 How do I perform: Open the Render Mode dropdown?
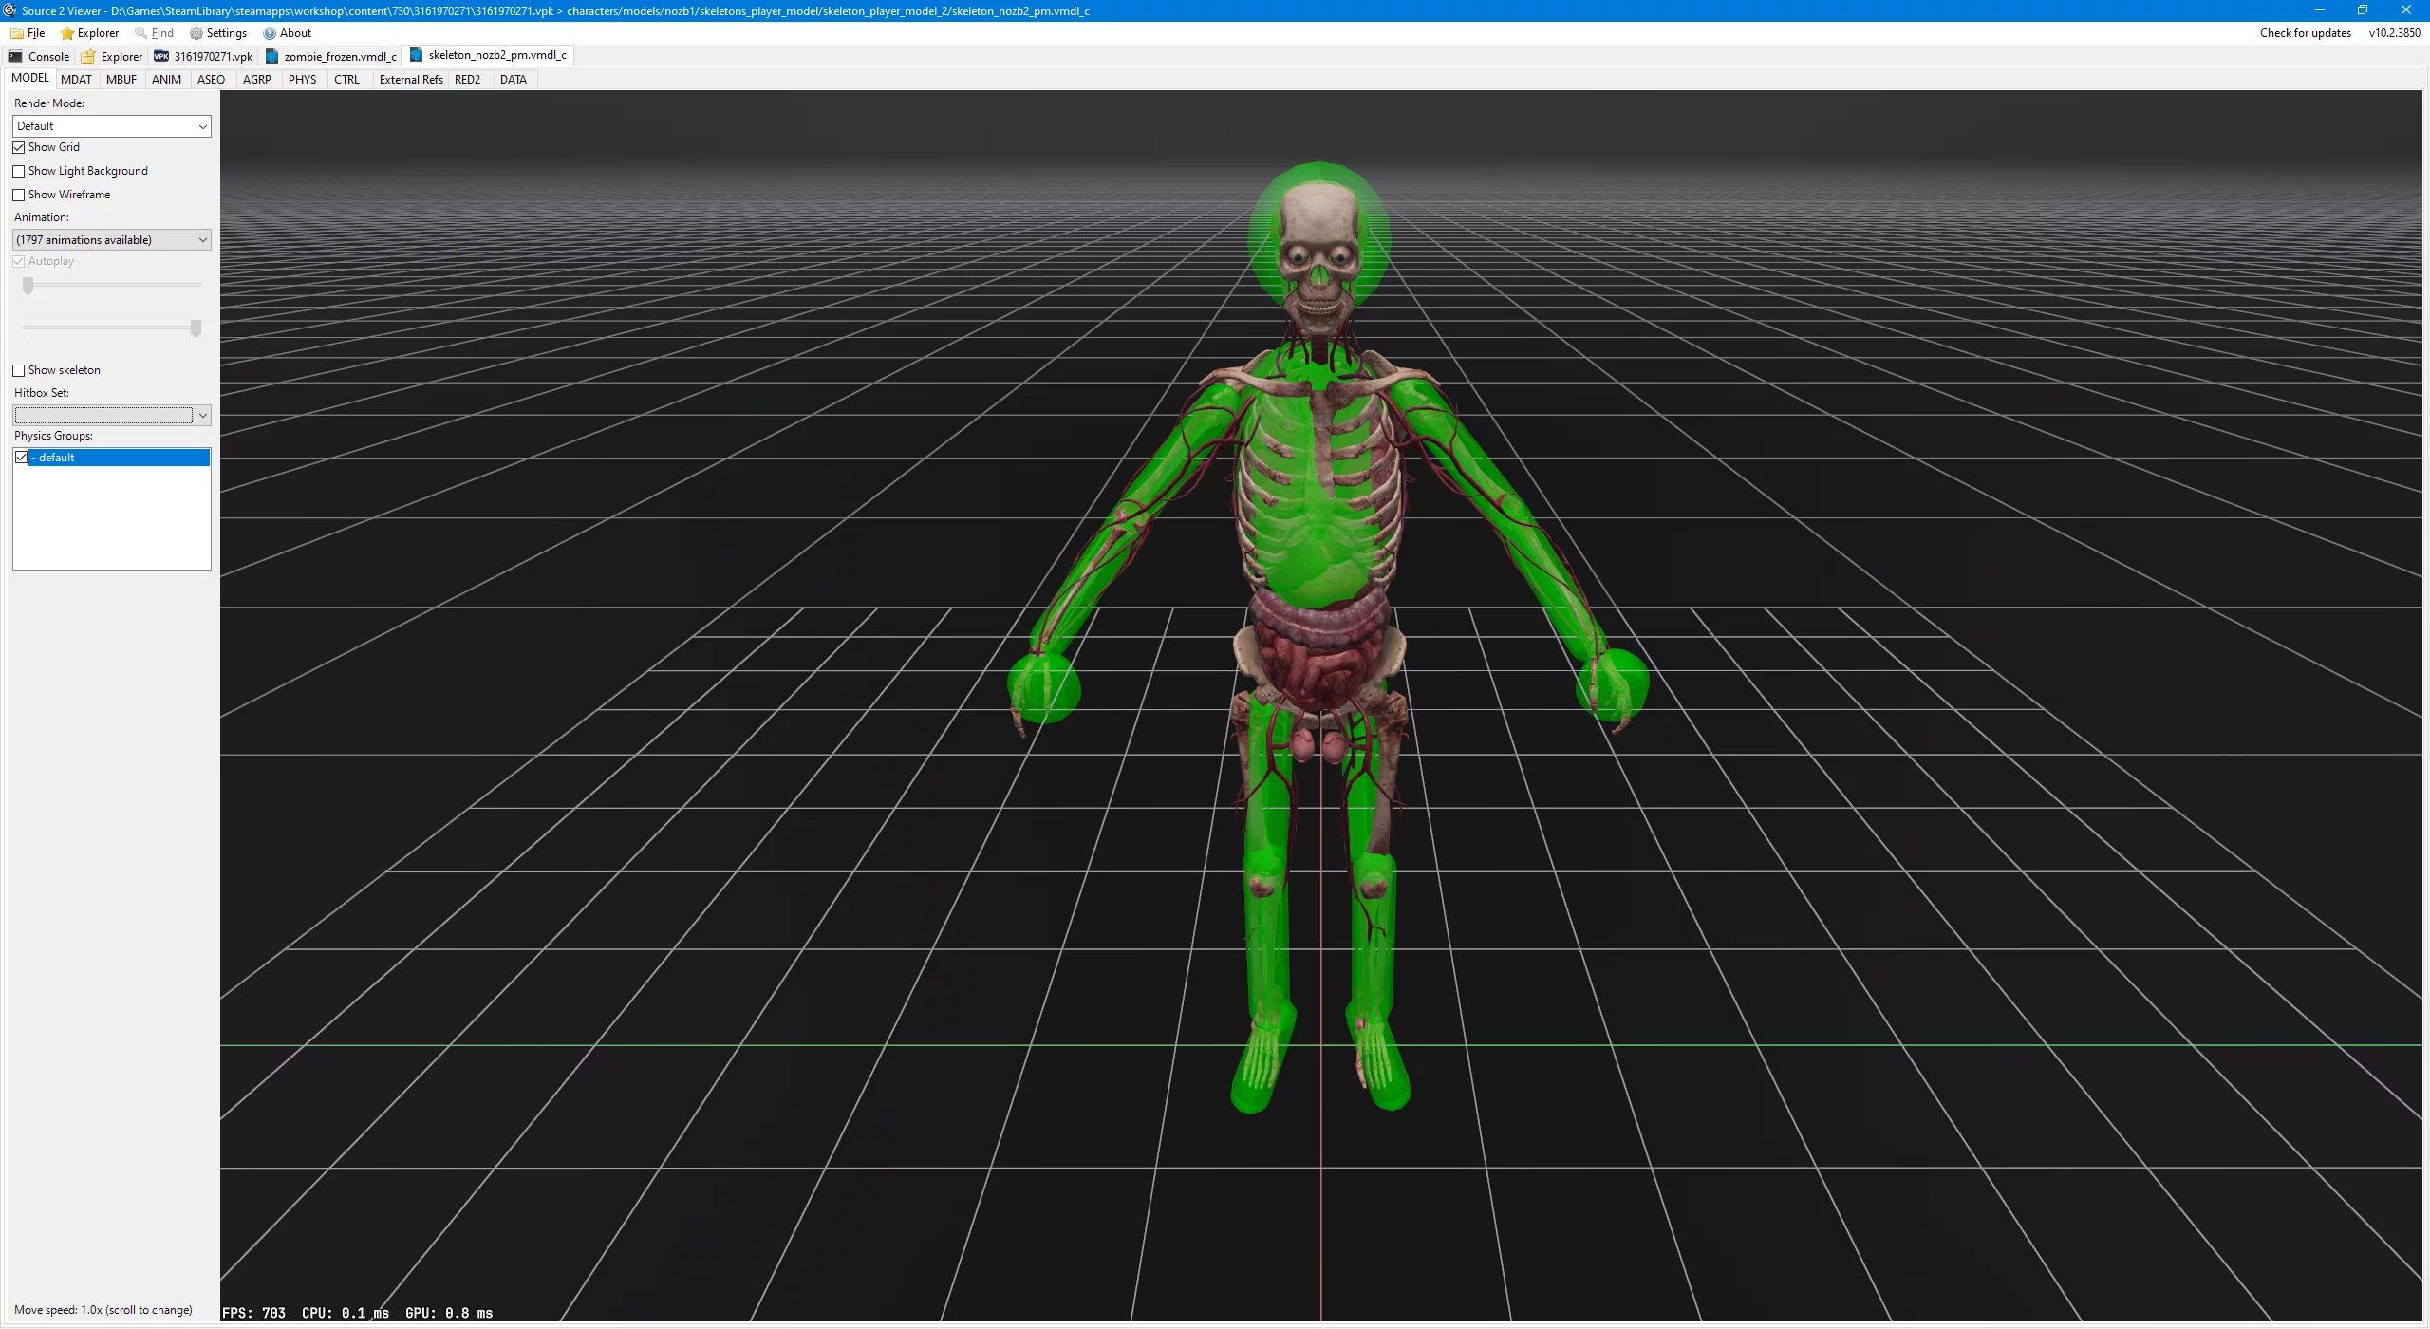point(112,126)
